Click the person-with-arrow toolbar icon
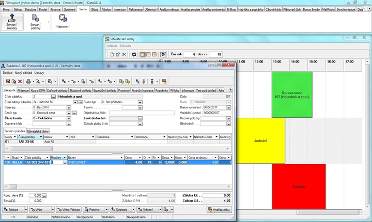 (x=137, y=82)
